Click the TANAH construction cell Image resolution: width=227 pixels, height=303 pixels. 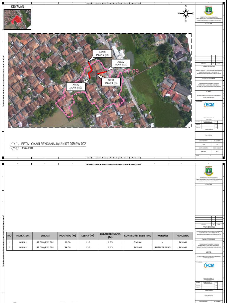(138, 242)
